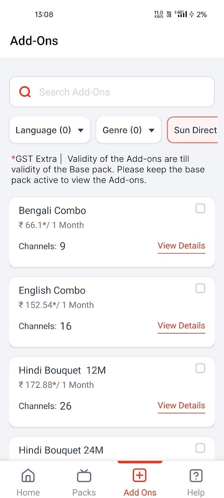View Details for Bengali Combo

point(181,246)
